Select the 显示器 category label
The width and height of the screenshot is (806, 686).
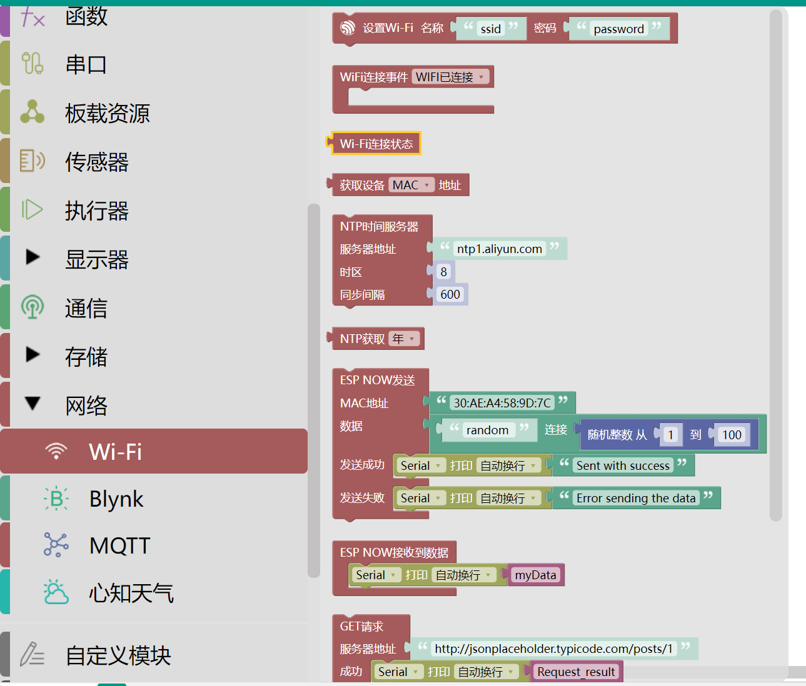97,259
